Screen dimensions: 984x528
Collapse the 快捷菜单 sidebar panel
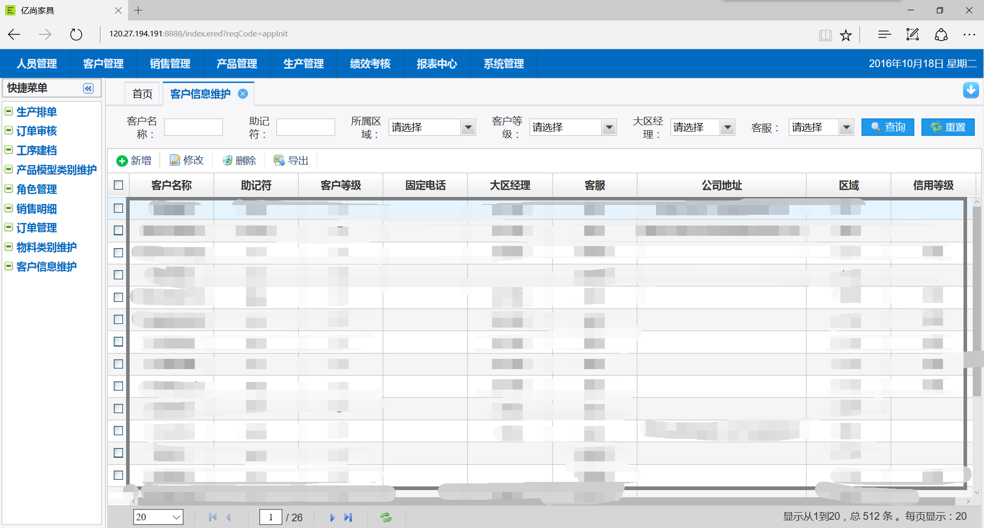[89, 88]
